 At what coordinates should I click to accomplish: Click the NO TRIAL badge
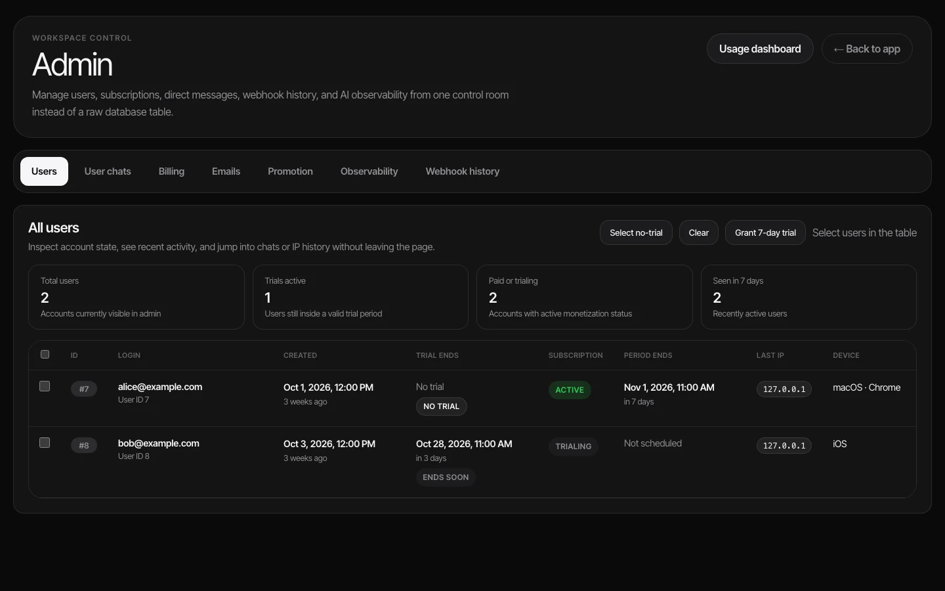[x=441, y=406]
